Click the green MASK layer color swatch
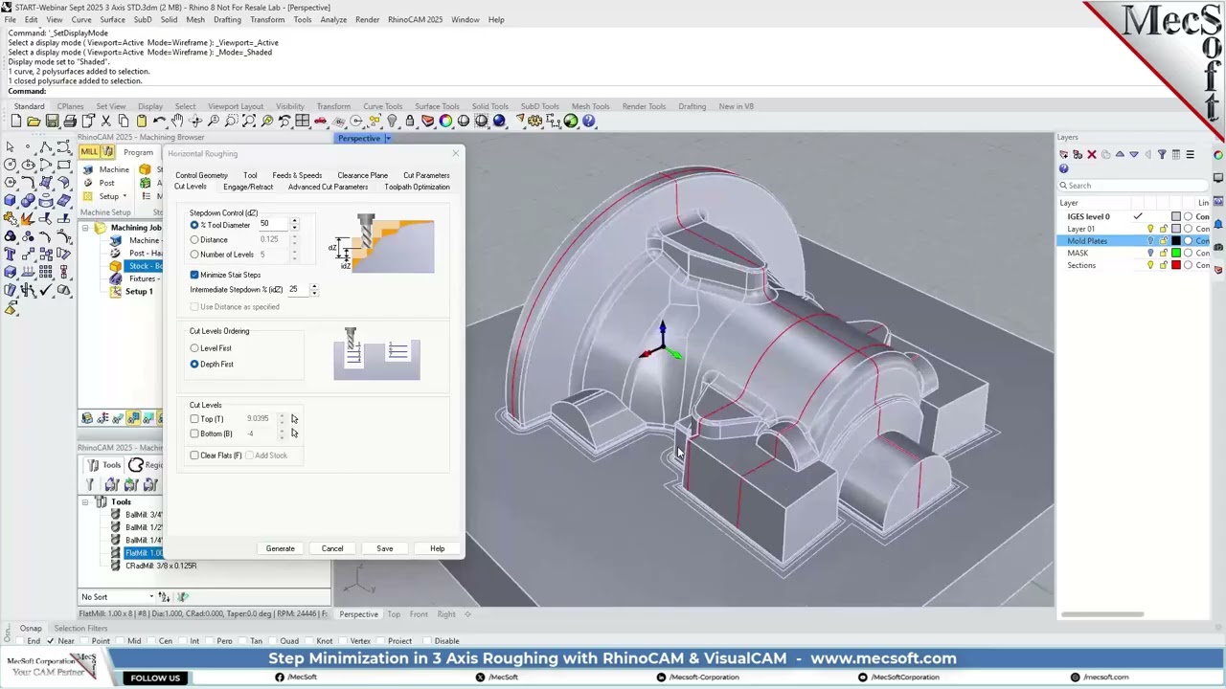The width and height of the screenshot is (1226, 689). 1176,254
